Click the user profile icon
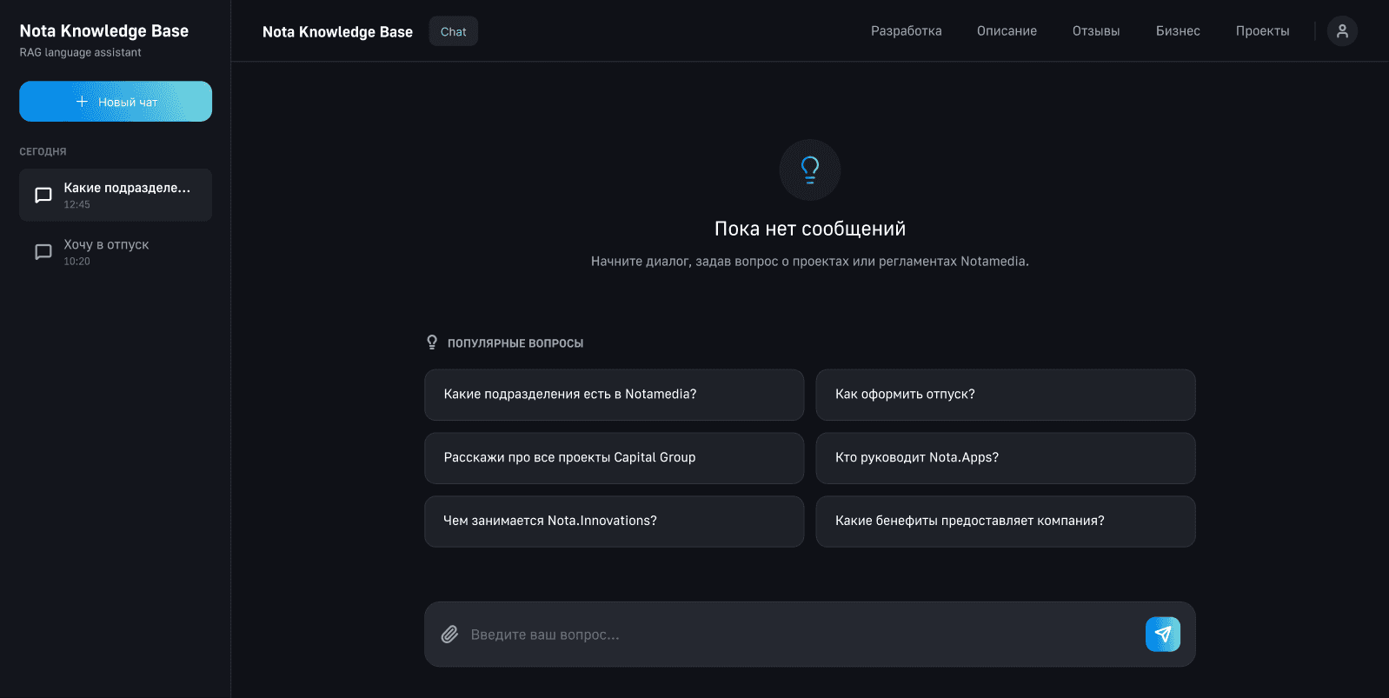 click(1342, 31)
